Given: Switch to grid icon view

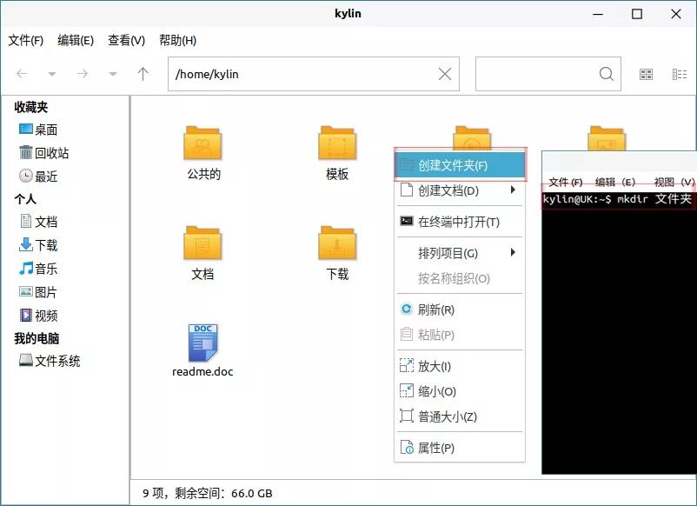Looking at the screenshot, I should tap(646, 74).
